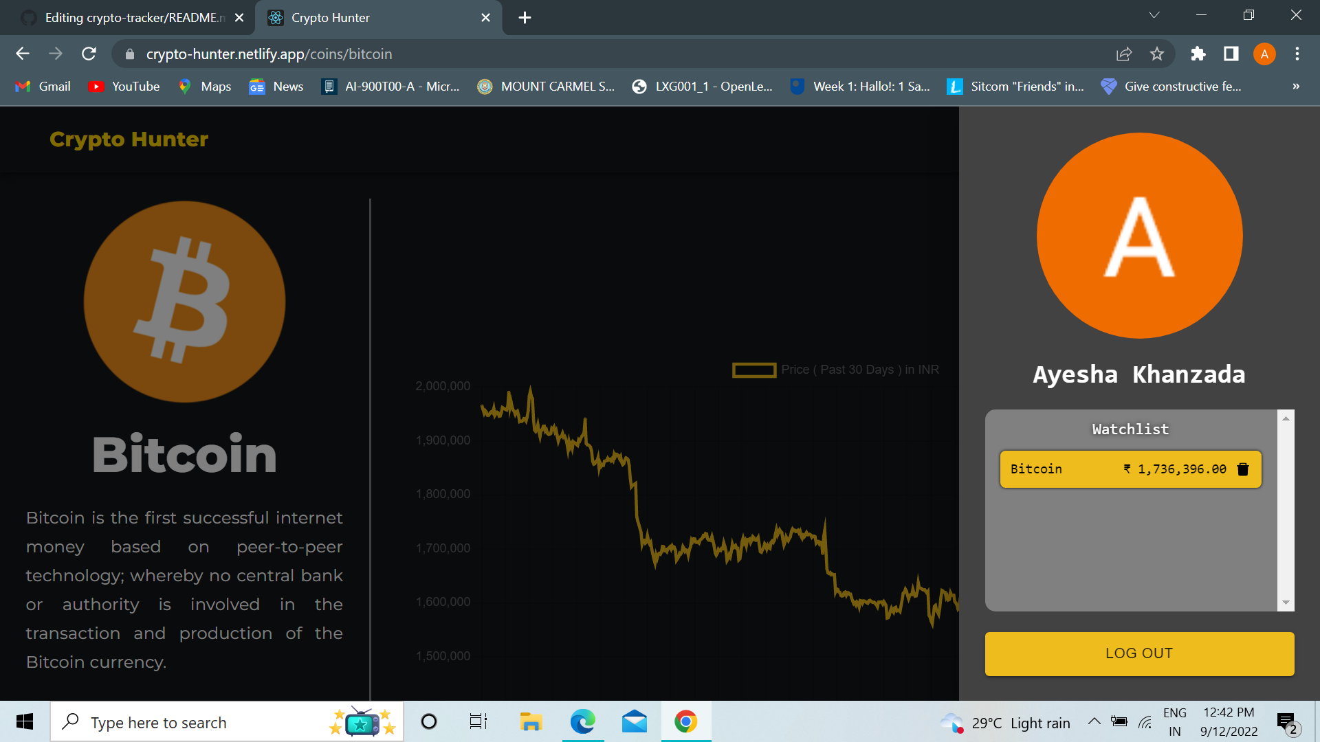Open the YouTube bookmark
The height and width of the screenshot is (742, 1320).
(124, 87)
